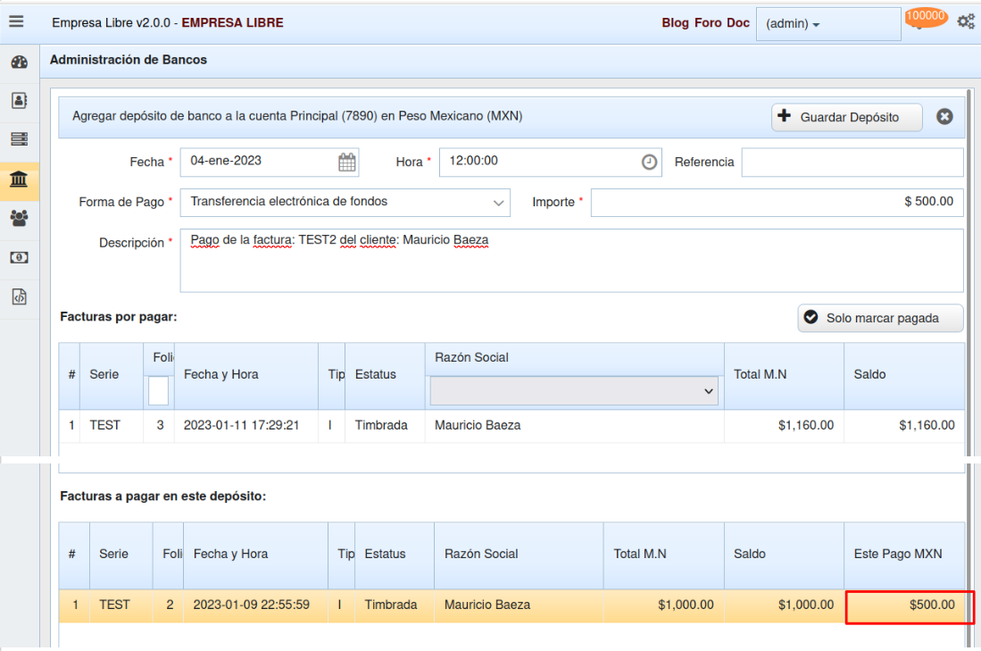
Task: Open the Doc link in header
Action: [738, 23]
